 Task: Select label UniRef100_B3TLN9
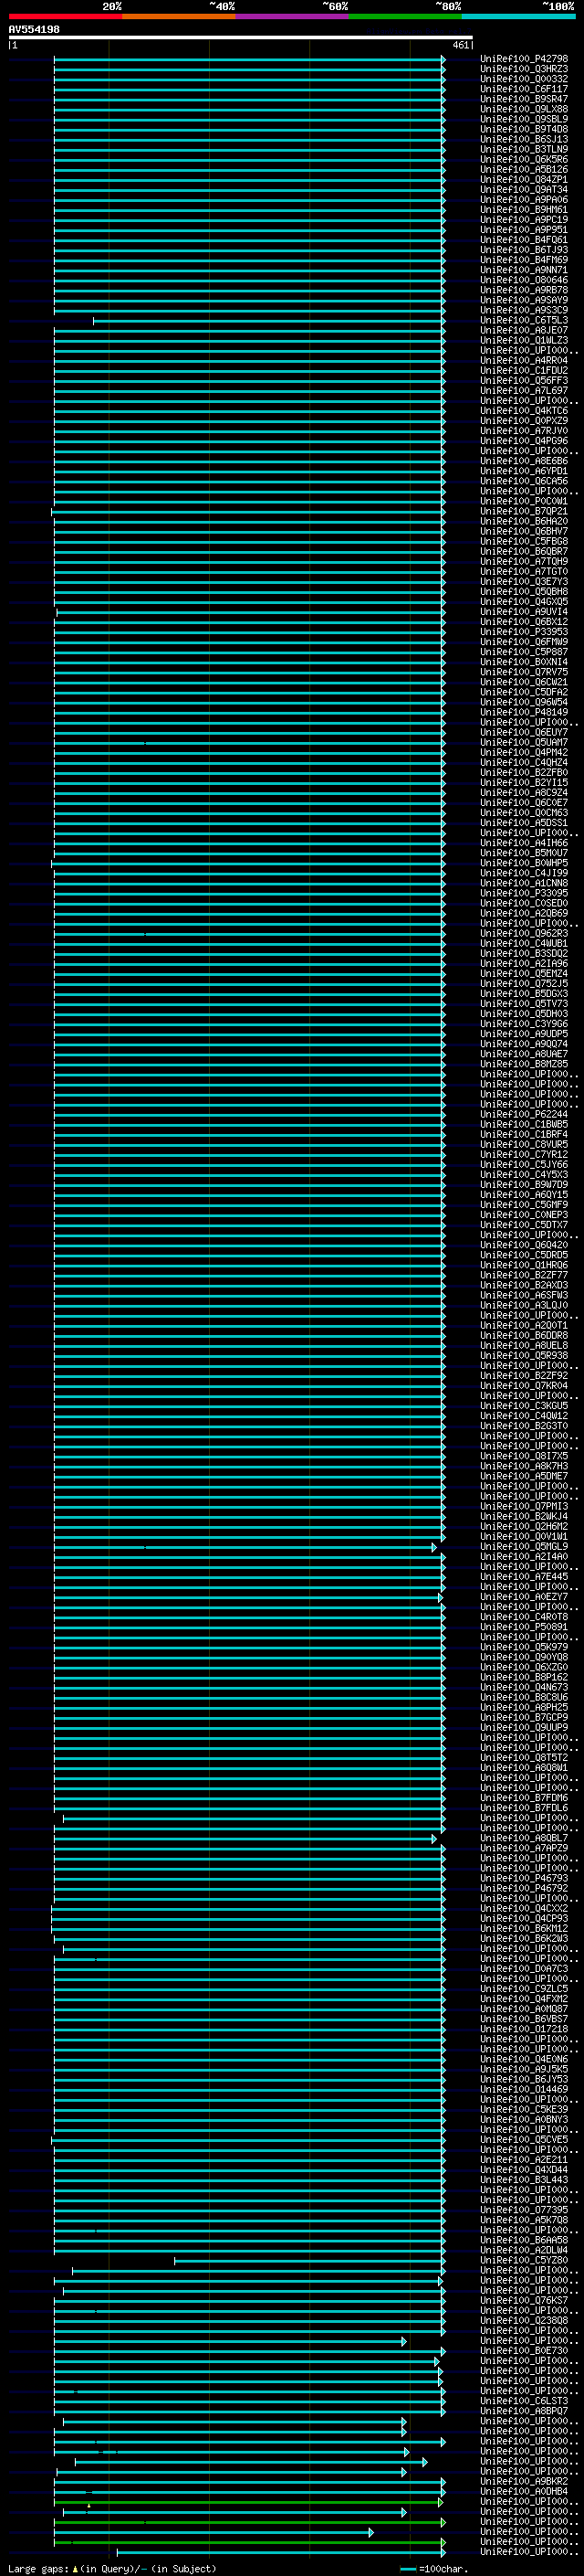coord(524,149)
